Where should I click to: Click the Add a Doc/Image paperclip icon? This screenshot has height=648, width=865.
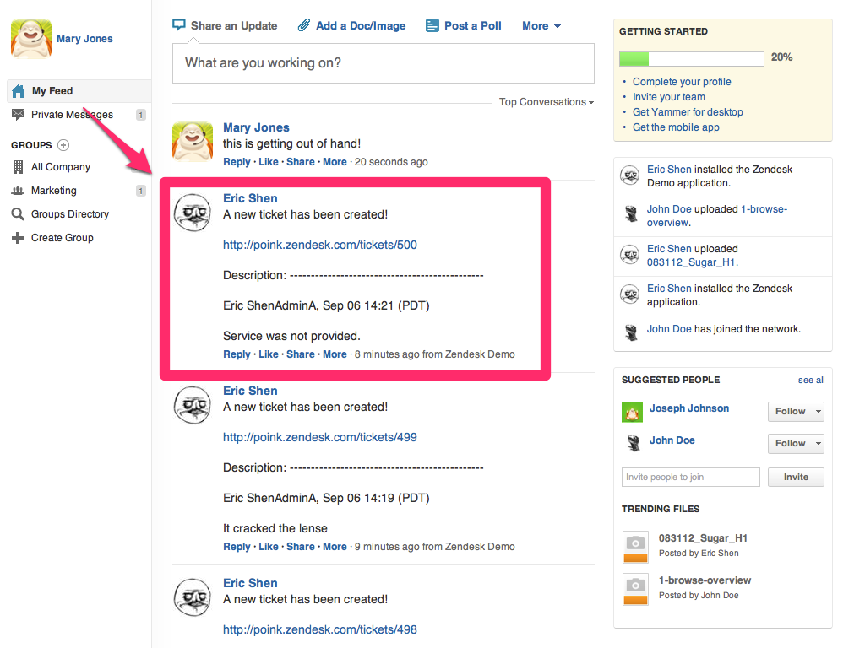(x=304, y=26)
